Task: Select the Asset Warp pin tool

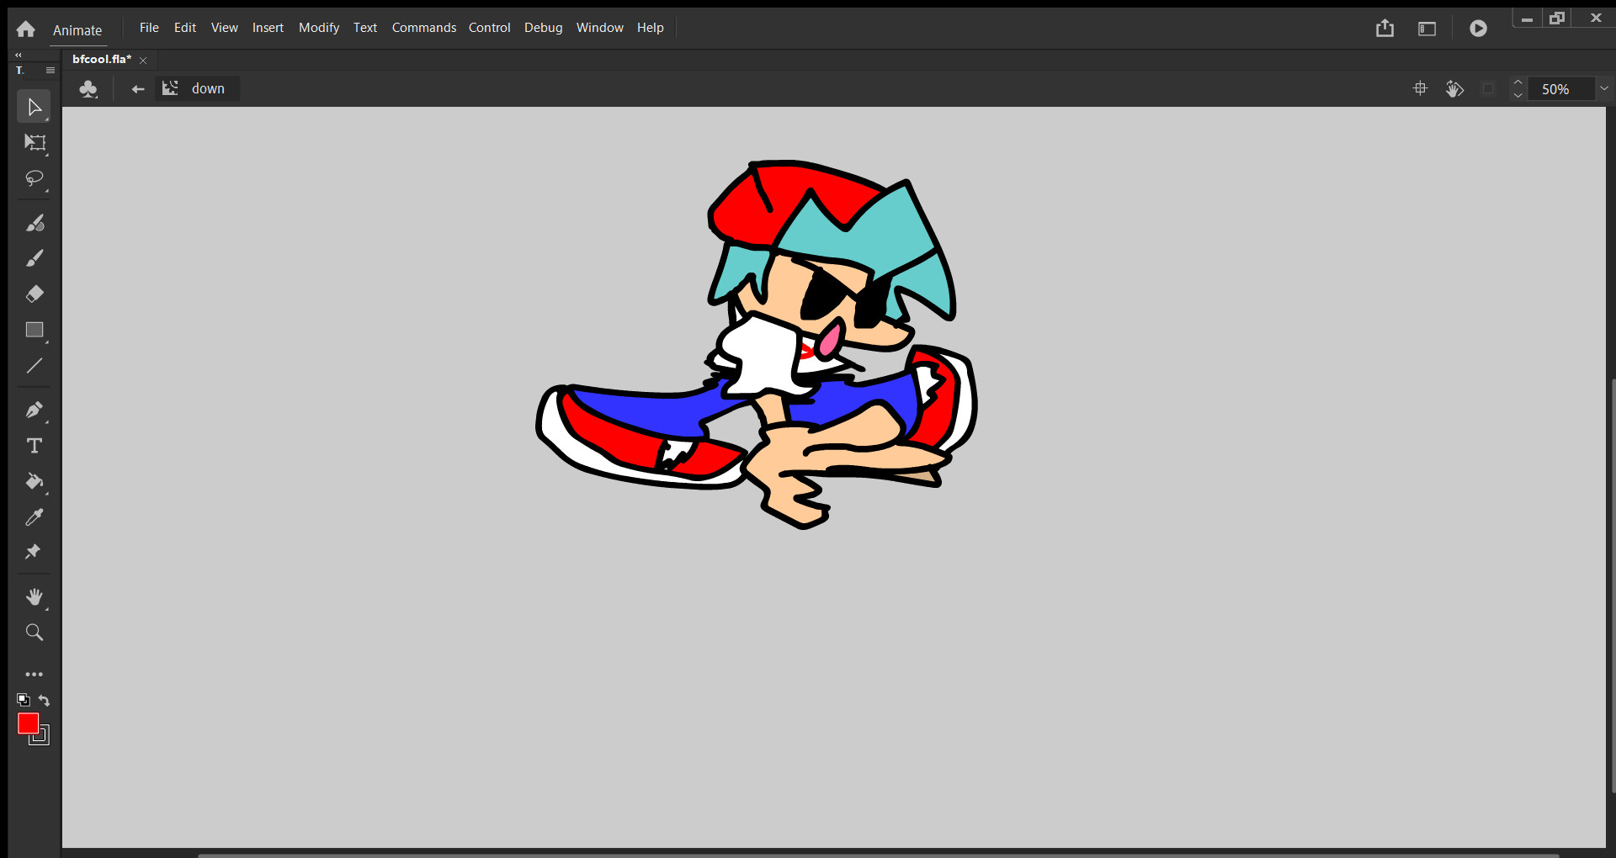Action: coord(34,553)
